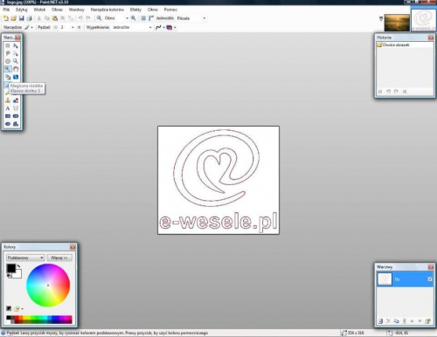
Task: Open the Edytuj menu
Action: [x=22, y=10]
